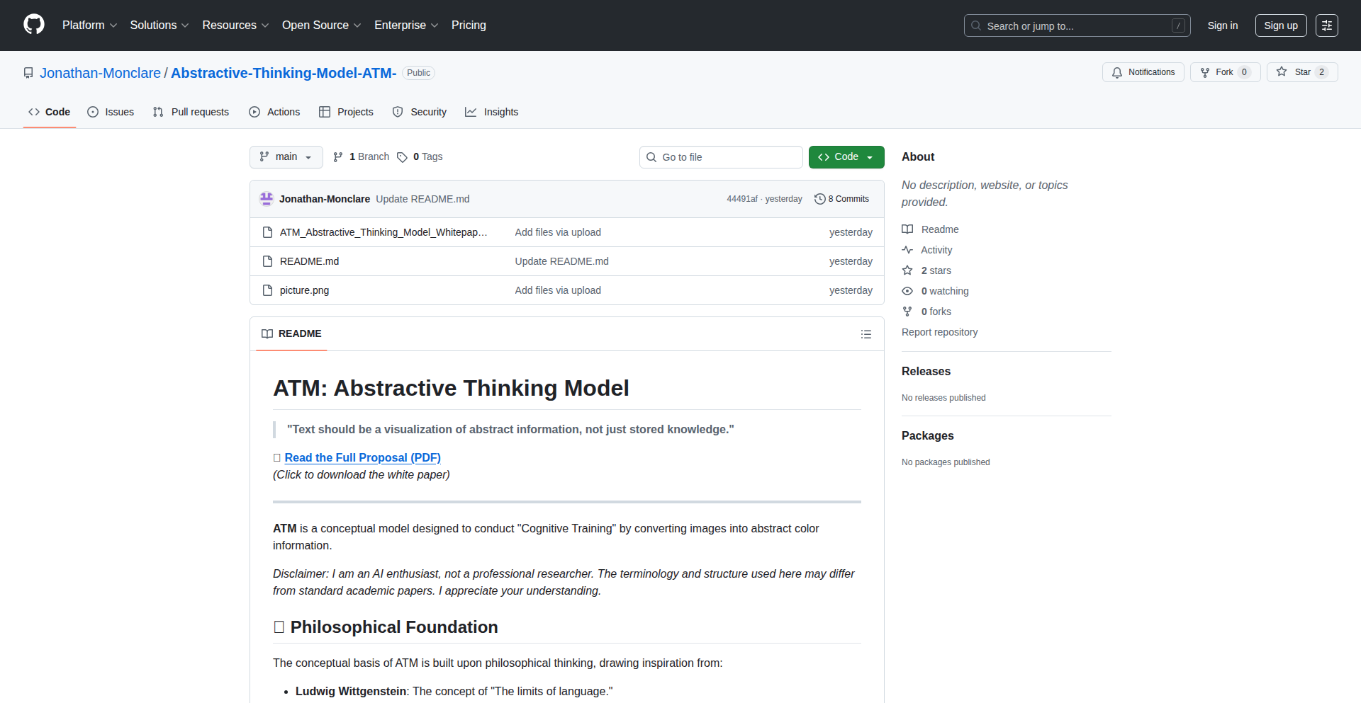Open the ATM_Abstractive_Thinking_Model_Whitepaper file
Screen dimensions: 1361x703
383,232
